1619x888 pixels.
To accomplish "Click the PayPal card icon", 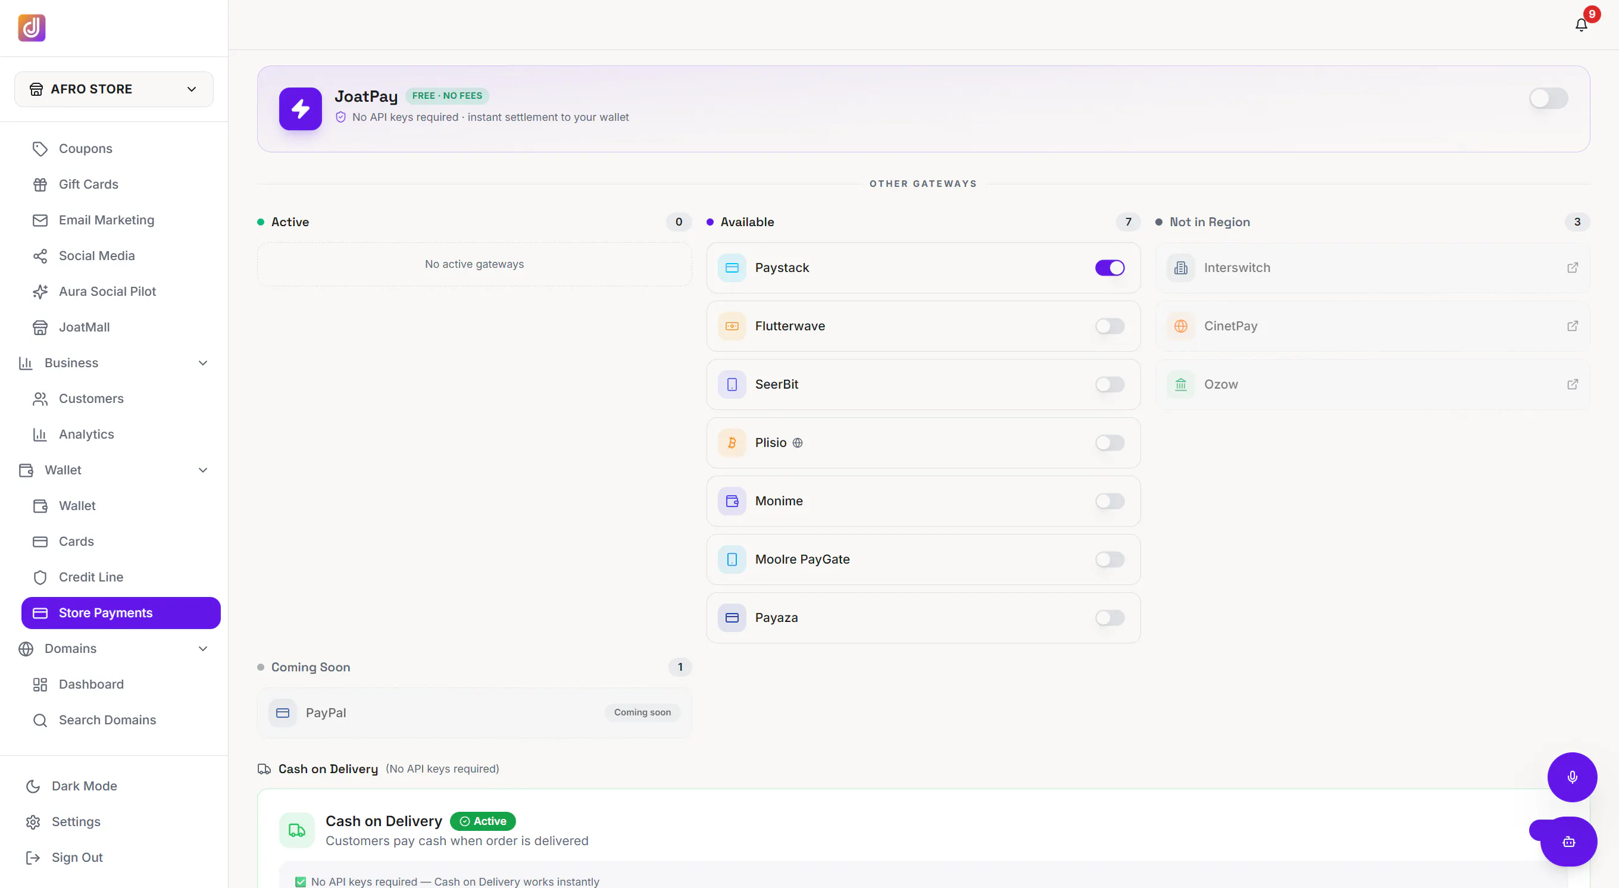I will pos(282,713).
